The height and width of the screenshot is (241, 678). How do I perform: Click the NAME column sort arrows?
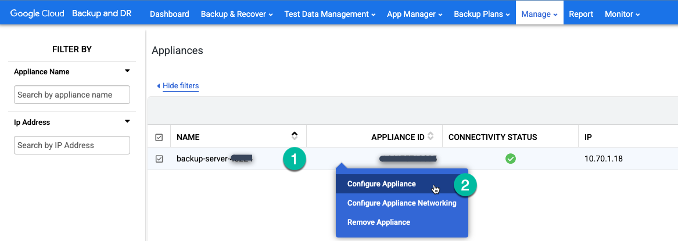[295, 137]
